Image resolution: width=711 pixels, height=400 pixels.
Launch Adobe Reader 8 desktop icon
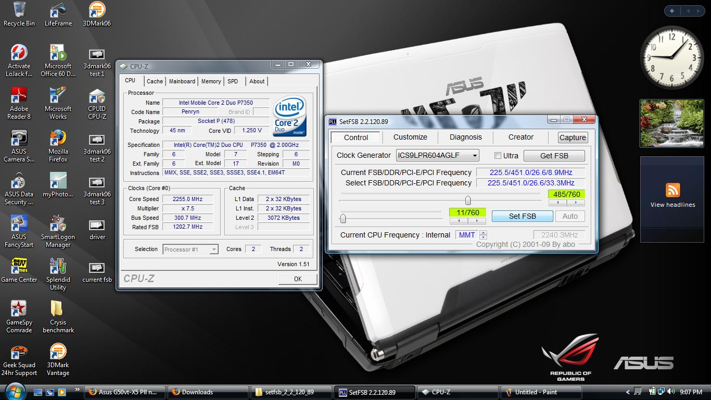tap(19, 104)
